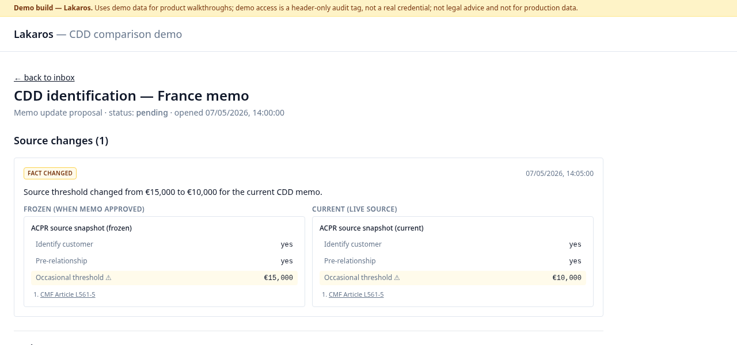Click the 'CURRENT (LIVE SOURCE)' column label

355,209
